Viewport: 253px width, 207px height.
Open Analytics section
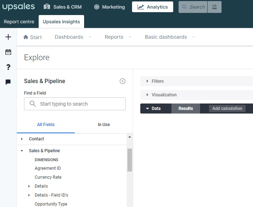click(152, 7)
